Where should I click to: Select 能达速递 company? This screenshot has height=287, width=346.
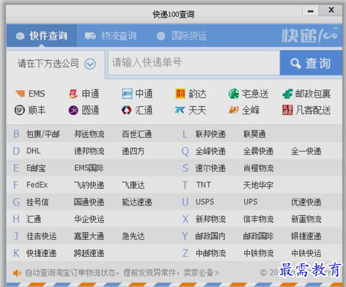(x=137, y=202)
